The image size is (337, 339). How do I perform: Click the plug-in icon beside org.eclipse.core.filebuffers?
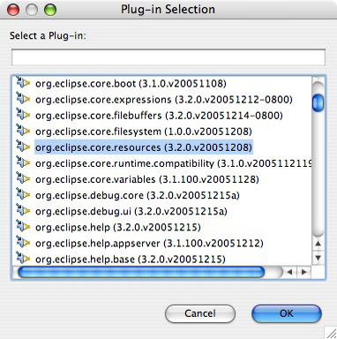click(x=23, y=115)
